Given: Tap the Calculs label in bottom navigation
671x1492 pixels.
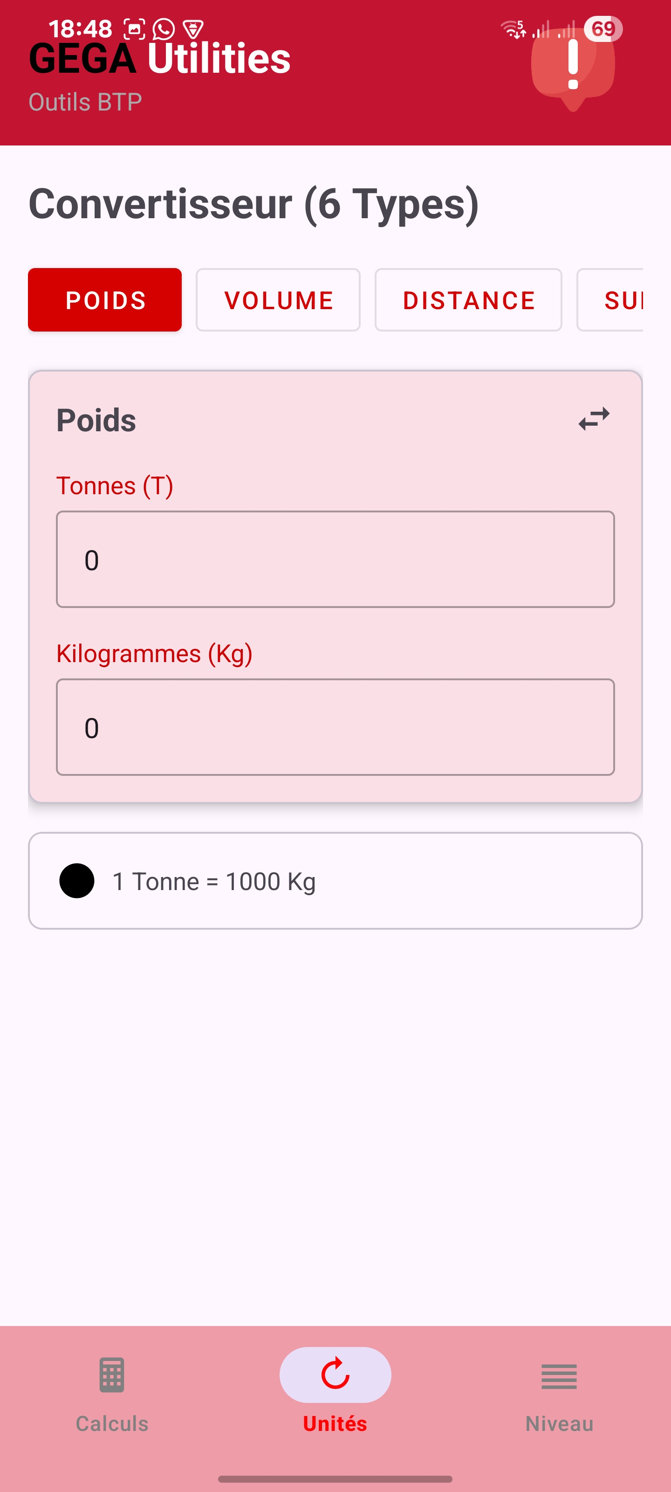Looking at the screenshot, I should 112,1423.
